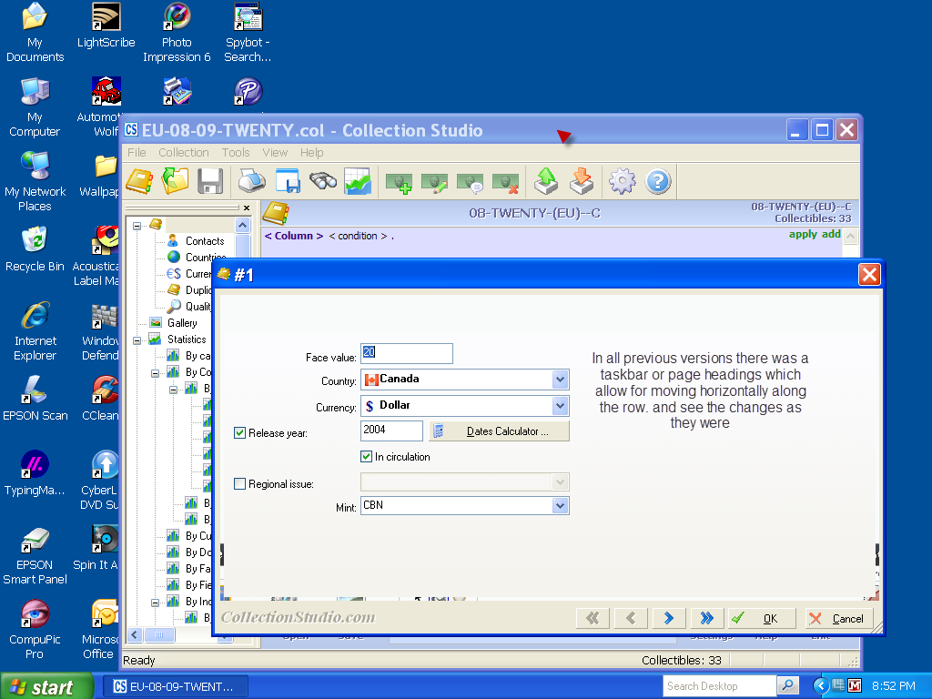Click the add link in the filter bar
The image size is (932, 699).
pyautogui.click(x=831, y=234)
